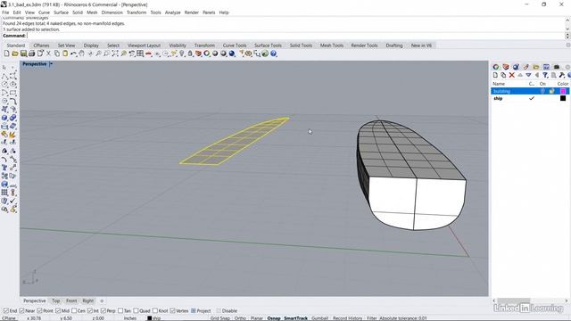Image resolution: width=571 pixels, height=321 pixels.
Task: Click the green Grasshopper icon in toolbar
Action: [x=265, y=53]
